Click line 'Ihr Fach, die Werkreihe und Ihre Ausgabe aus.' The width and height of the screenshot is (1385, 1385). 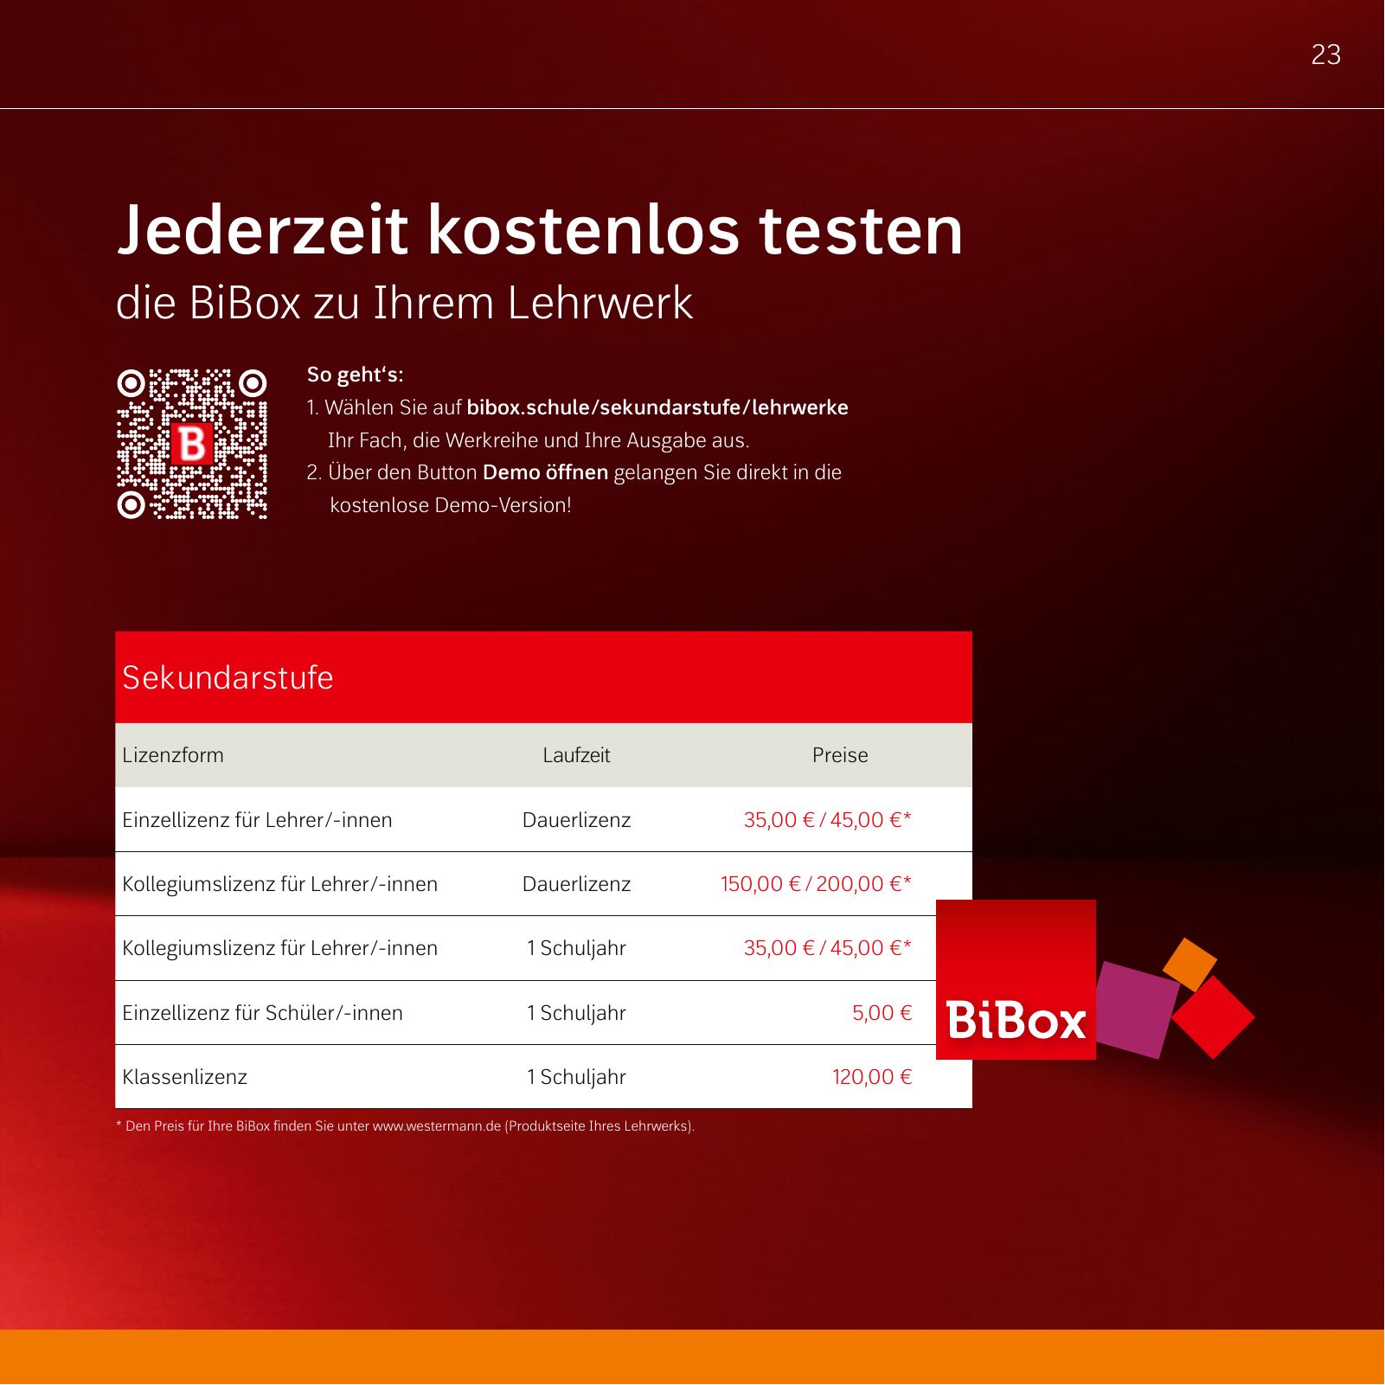(x=538, y=440)
